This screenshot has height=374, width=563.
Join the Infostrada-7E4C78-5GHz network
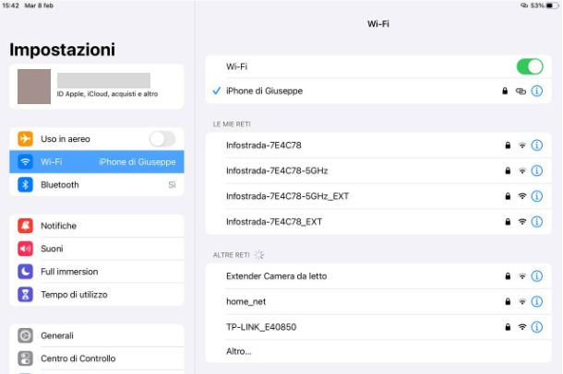coord(378,170)
